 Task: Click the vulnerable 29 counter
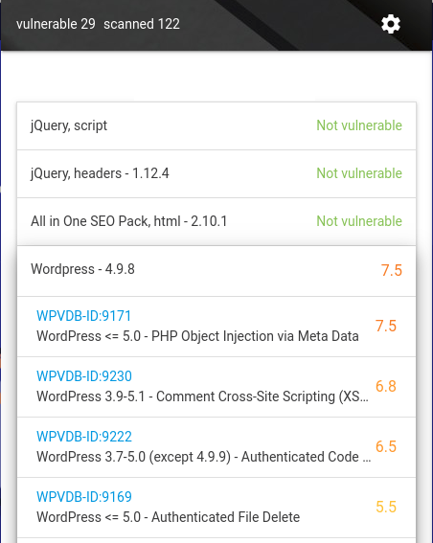(56, 24)
